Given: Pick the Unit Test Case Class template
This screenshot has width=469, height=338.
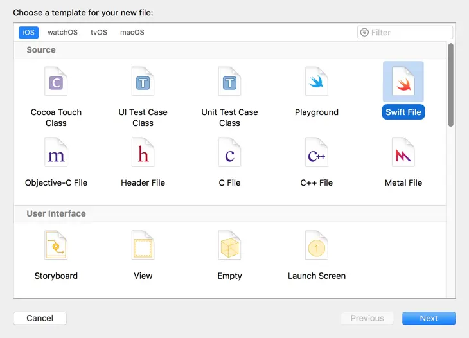Looking at the screenshot, I should pyautogui.click(x=229, y=82).
